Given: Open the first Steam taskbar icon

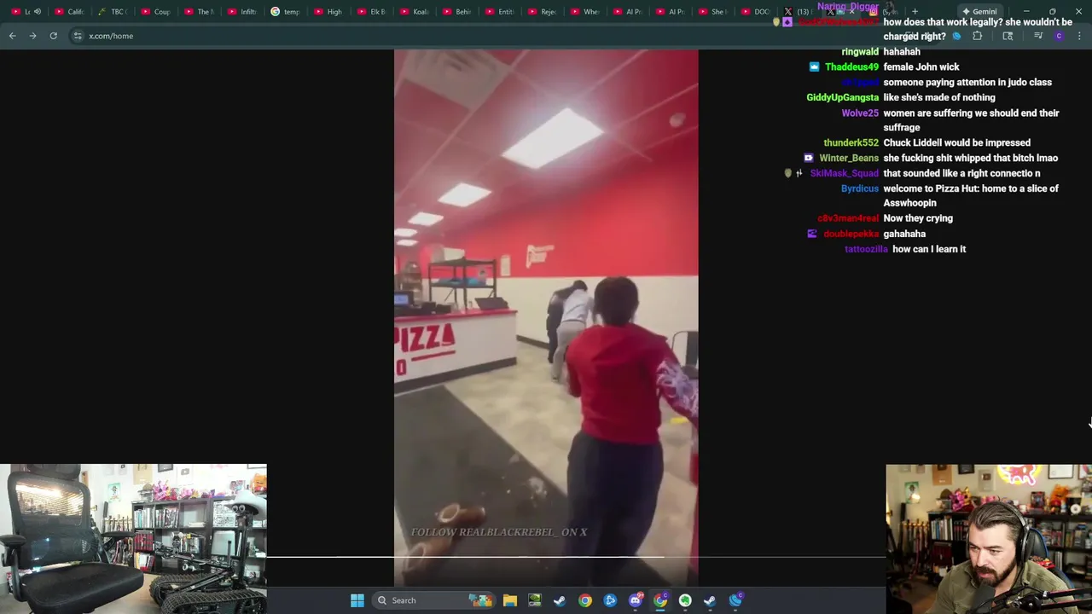Looking at the screenshot, I should pos(560,600).
